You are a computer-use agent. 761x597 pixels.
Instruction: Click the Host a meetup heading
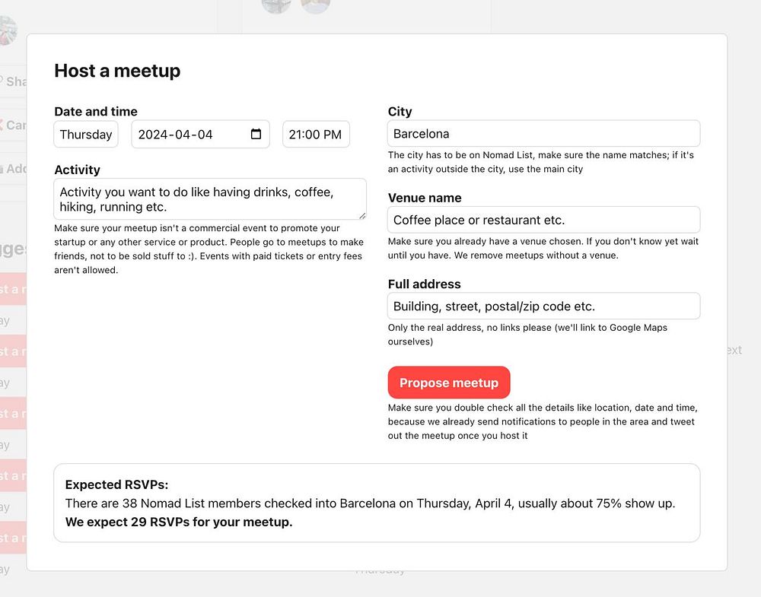(x=117, y=71)
